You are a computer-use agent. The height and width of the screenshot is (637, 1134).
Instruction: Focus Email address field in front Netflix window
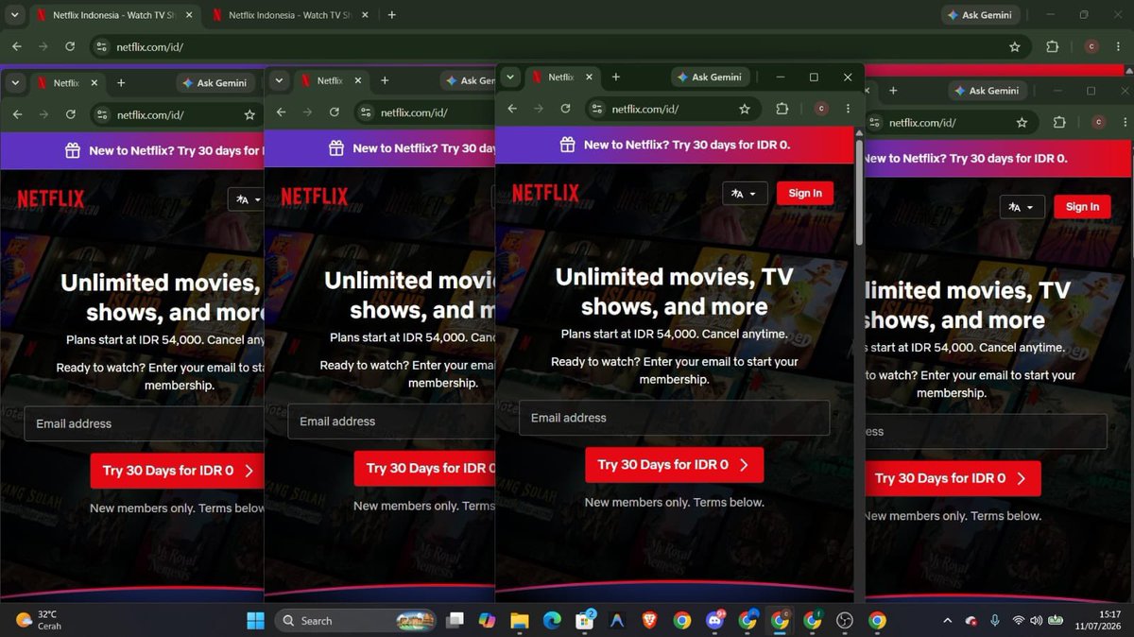point(674,418)
